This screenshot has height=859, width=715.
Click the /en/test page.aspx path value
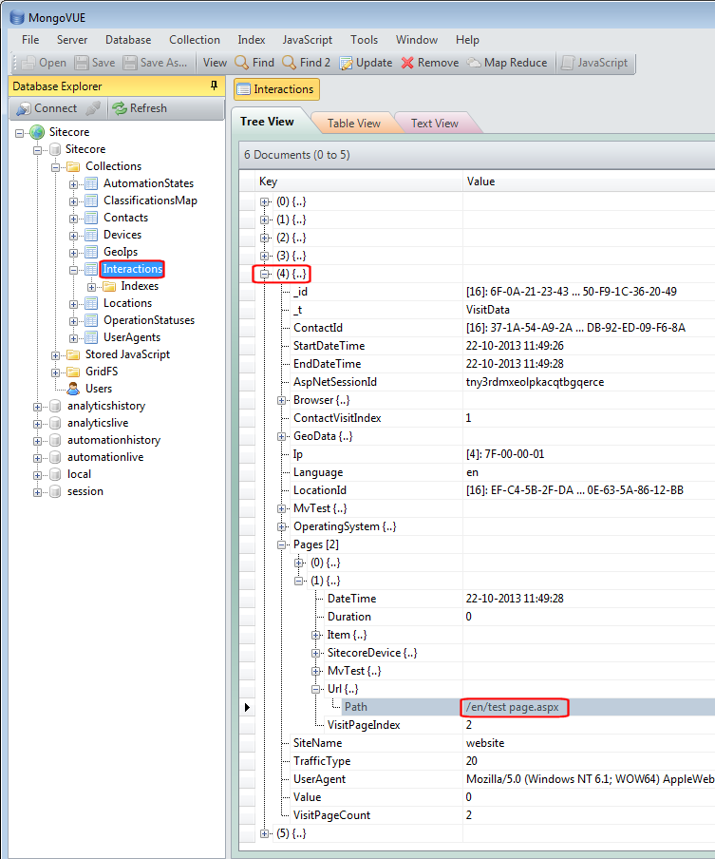pyautogui.click(x=513, y=707)
